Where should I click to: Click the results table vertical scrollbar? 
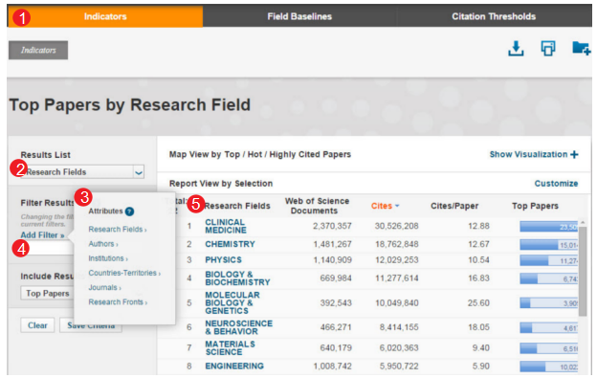tap(582, 271)
